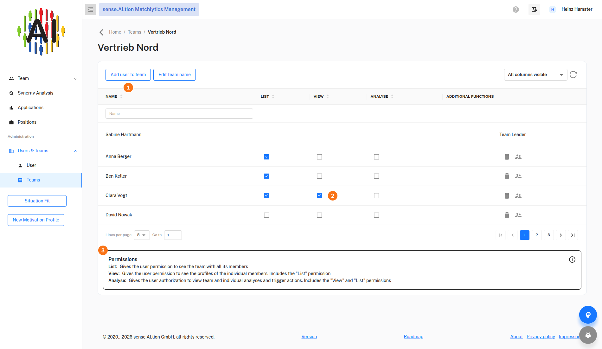Click Edit team name button
602x349 pixels.
[175, 75]
